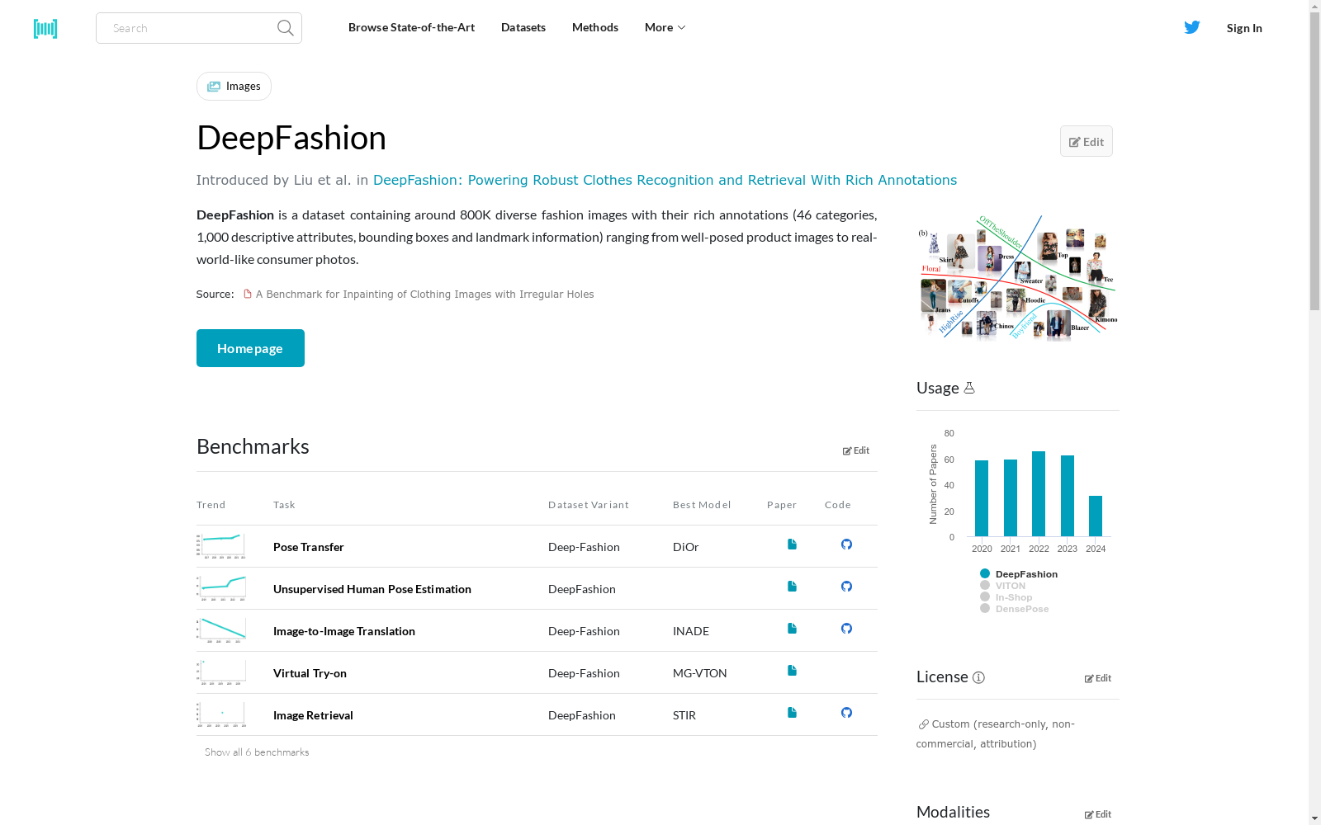Click the Homepage button

point(250,348)
